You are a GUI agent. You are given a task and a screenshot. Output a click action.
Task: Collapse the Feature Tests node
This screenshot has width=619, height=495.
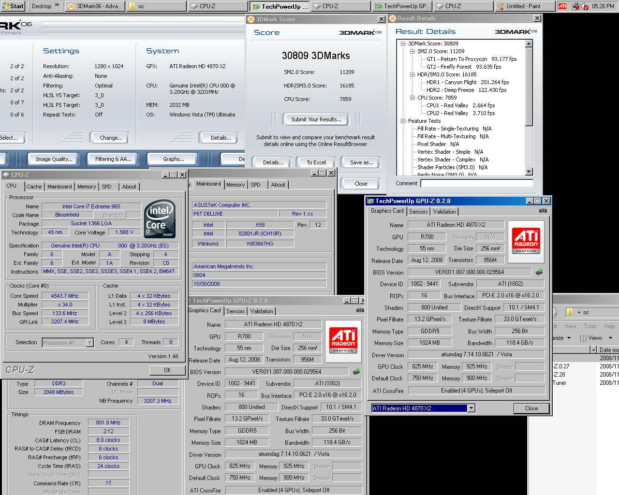[x=403, y=121]
